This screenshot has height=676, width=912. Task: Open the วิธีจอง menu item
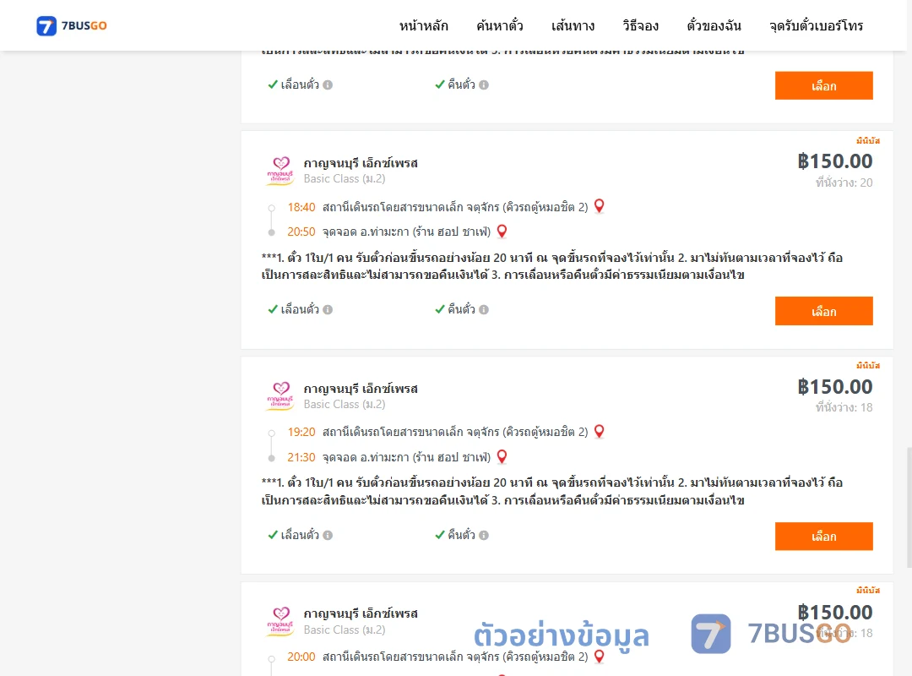pyautogui.click(x=640, y=25)
